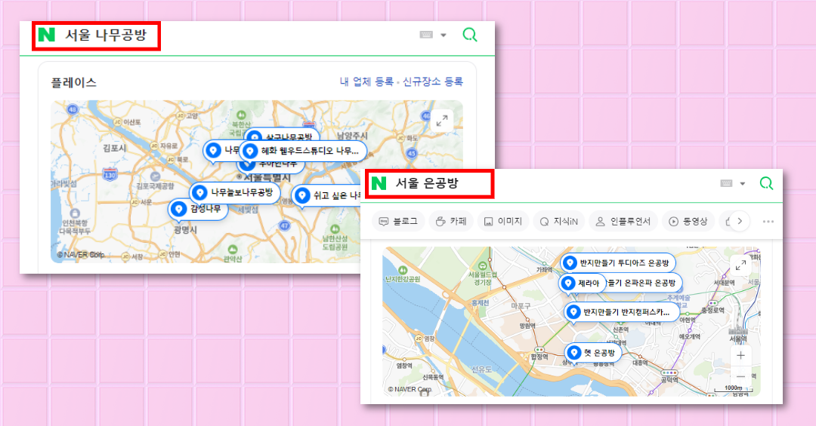Open the three-dot more options menu
Screen dimensions: 816x426
click(x=768, y=222)
